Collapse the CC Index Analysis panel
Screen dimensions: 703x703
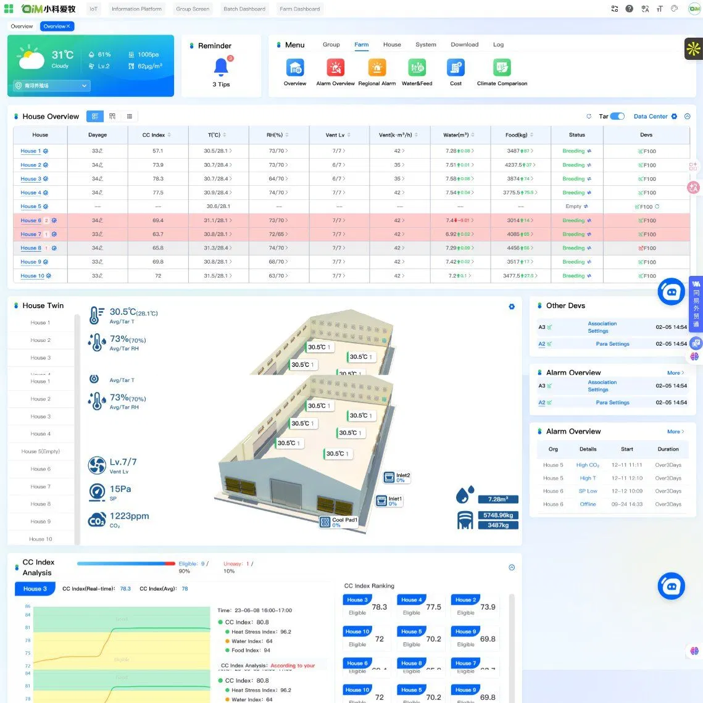511,567
